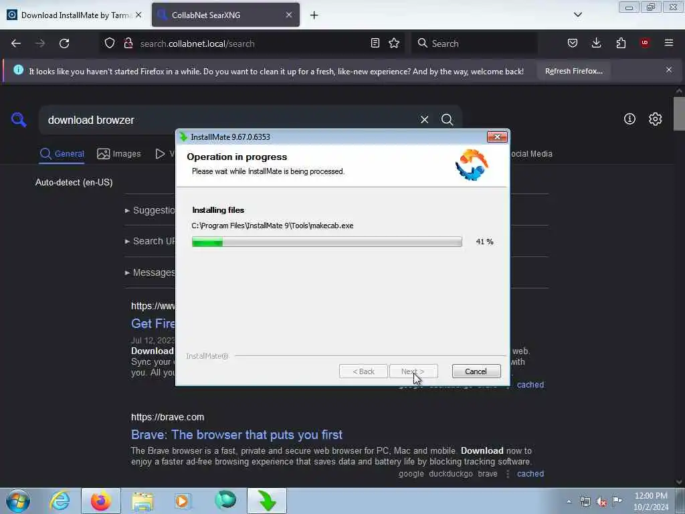Click the duckduckgo engine label under Brave result
This screenshot has width=685, height=514.
click(x=450, y=474)
